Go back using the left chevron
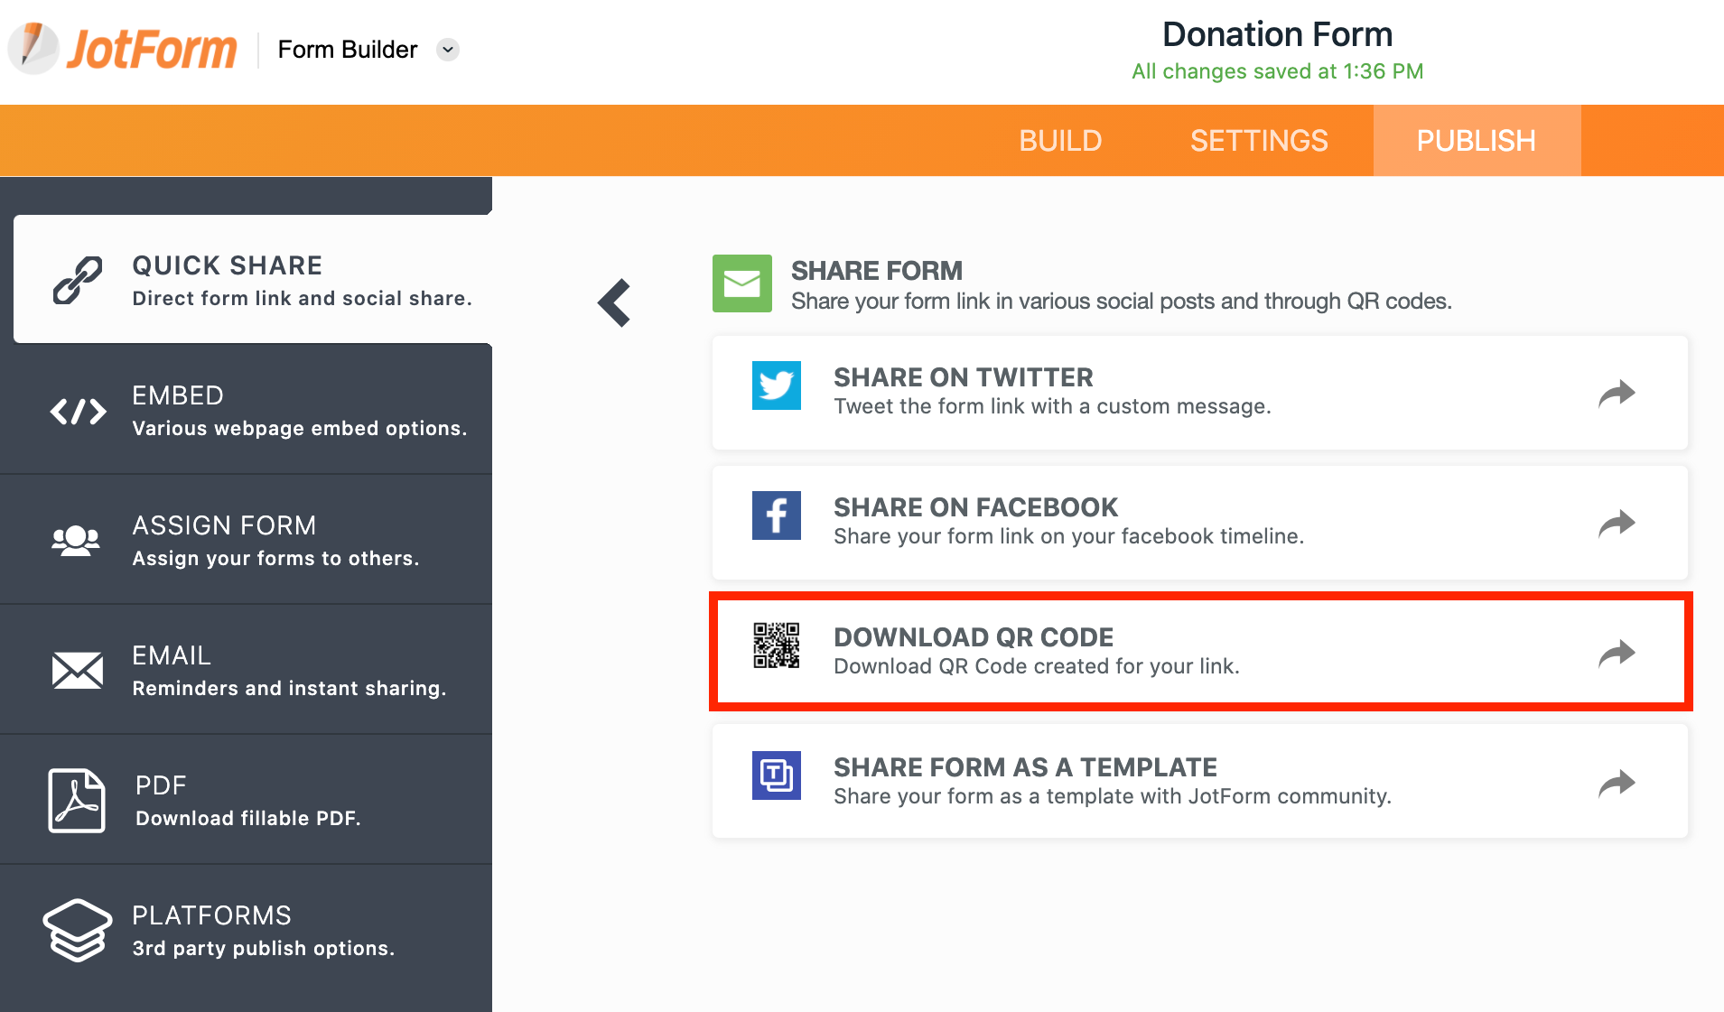This screenshot has width=1724, height=1012. click(614, 302)
